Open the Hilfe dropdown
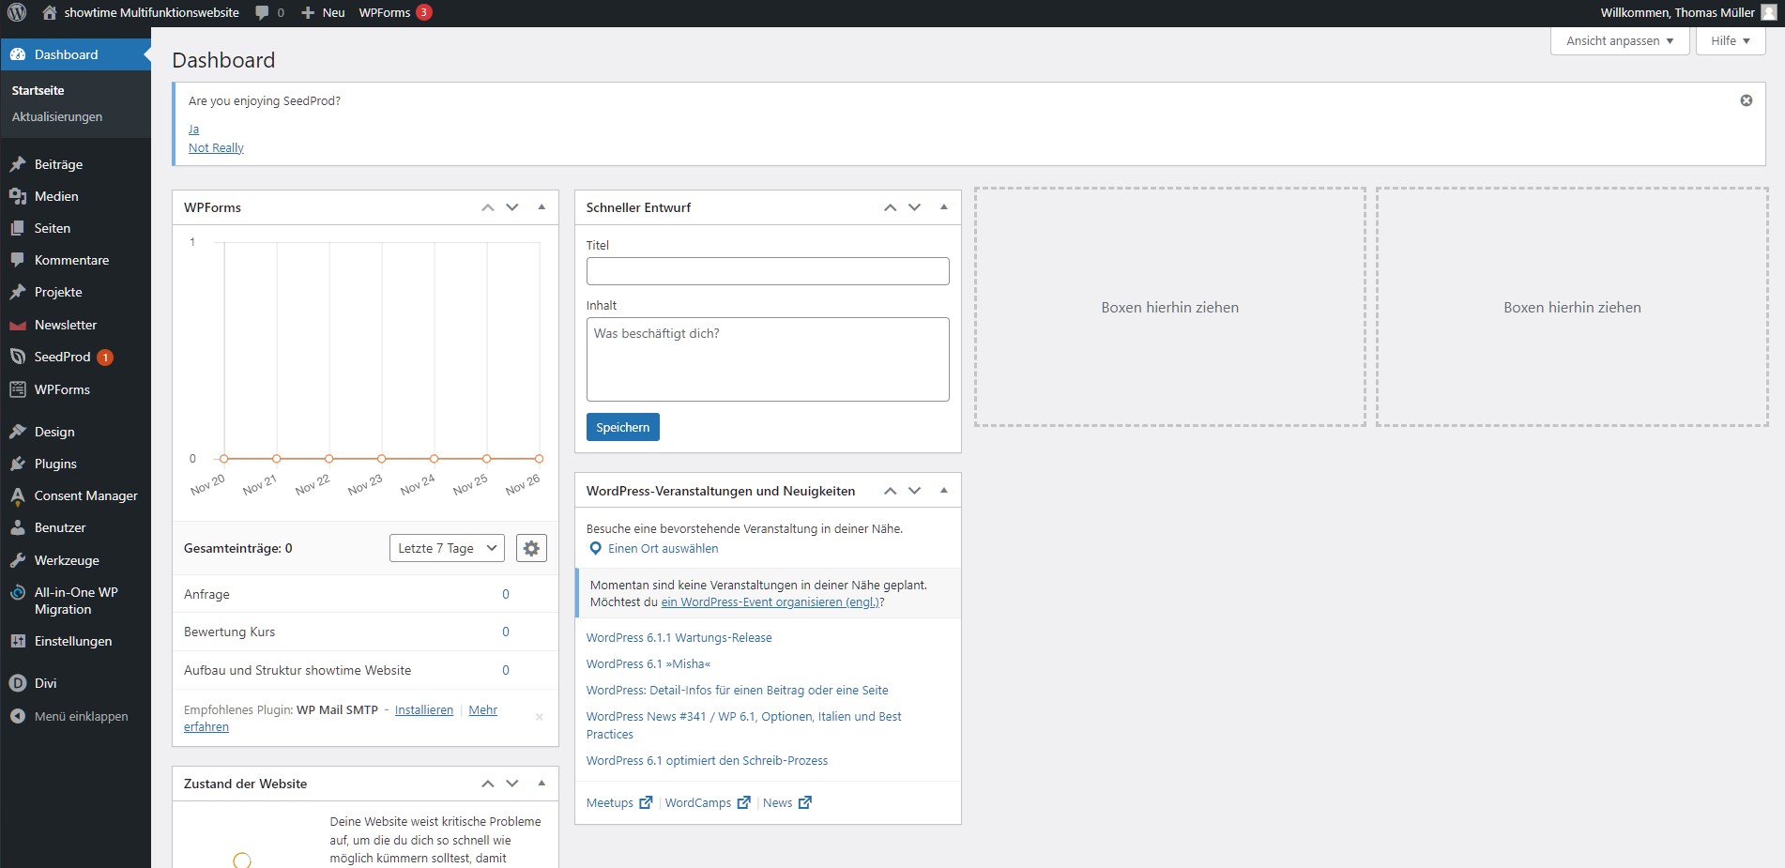The width and height of the screenshot is (1785, 868). point(1731,41)
